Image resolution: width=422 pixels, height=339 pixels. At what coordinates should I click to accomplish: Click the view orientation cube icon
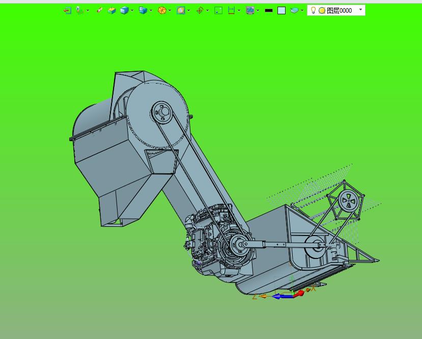point(143,11)
